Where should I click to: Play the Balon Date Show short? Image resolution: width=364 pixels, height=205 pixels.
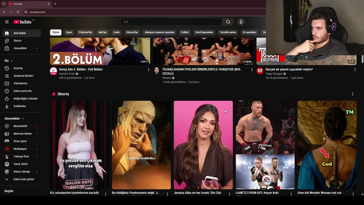point(79,145)
